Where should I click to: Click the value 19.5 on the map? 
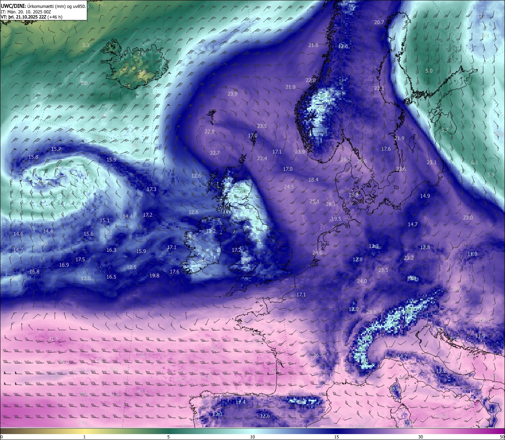336,219
